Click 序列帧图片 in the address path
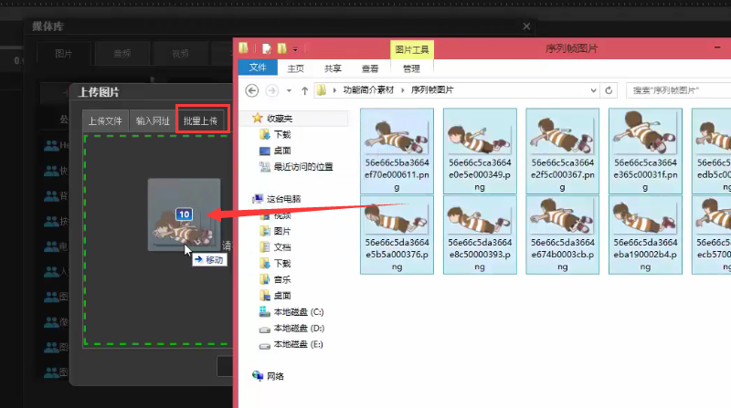This screenshot has width=731, height=408. coord(431,89)
